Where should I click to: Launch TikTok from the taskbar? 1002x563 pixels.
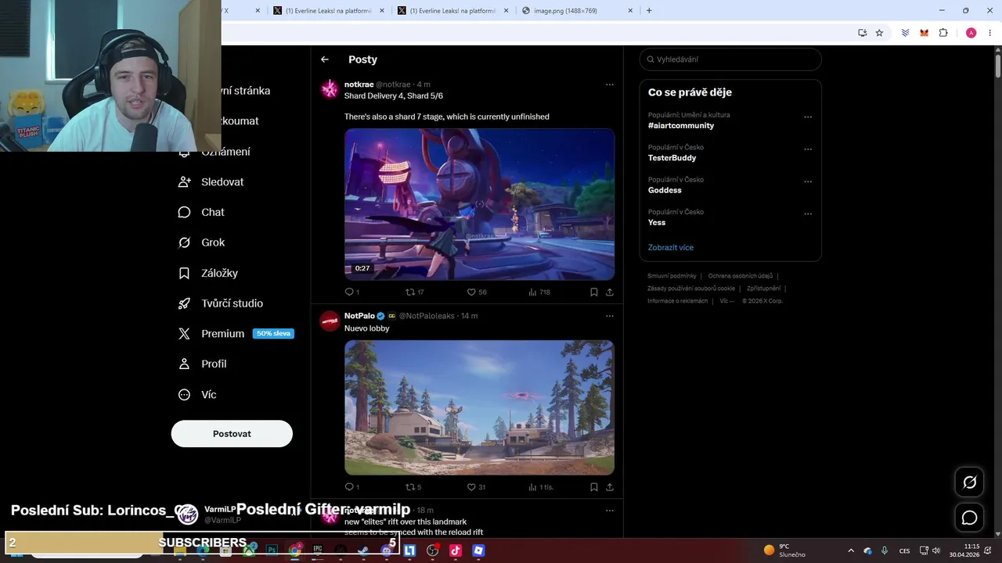point(455,550)
